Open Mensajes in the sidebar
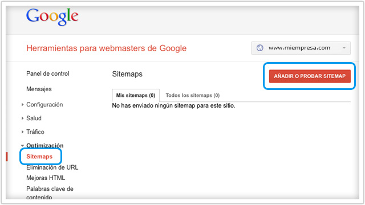This screenshot has height=205, width=365. click(x=39, y=89)
